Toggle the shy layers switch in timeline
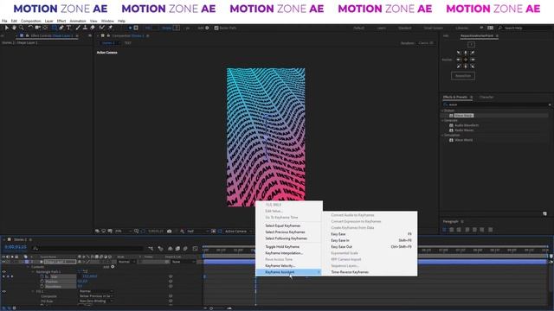The height and width of the screenshot is (311, 554). coord(170,249)
